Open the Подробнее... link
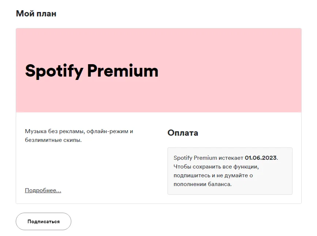This screenshot has height=236, width=317. (43, 190)
